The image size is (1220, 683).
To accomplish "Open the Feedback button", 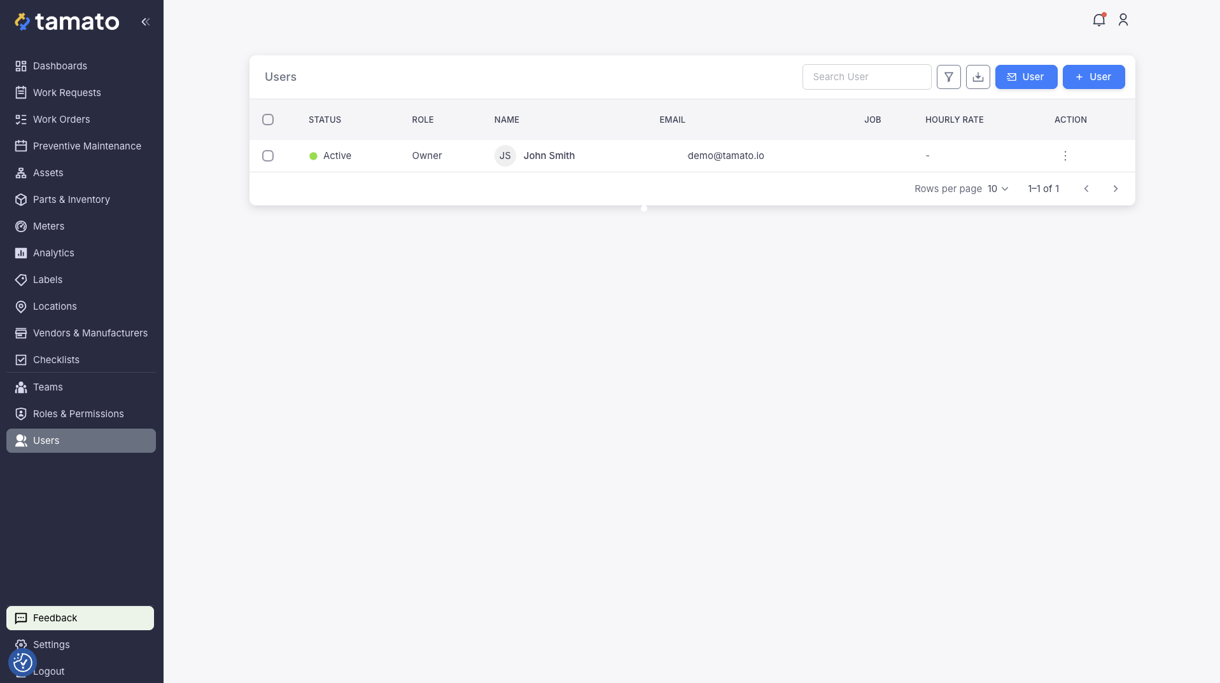I will [x=80, y=618].
